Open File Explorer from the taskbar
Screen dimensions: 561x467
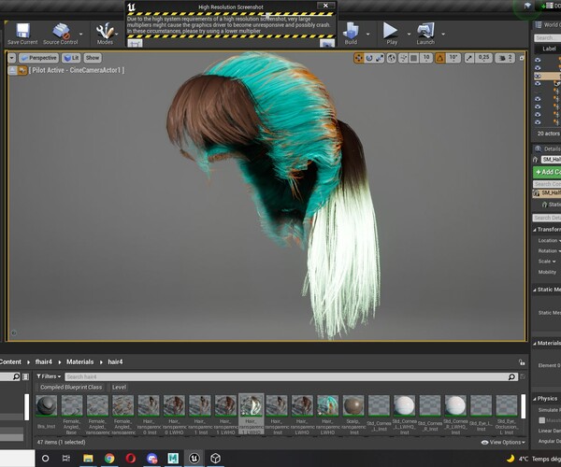88,458
